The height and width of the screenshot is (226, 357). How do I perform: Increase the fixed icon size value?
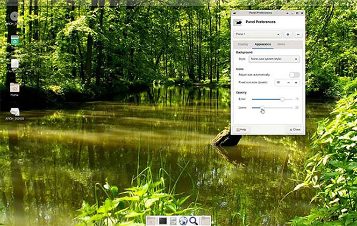click(x=296, y=83)
